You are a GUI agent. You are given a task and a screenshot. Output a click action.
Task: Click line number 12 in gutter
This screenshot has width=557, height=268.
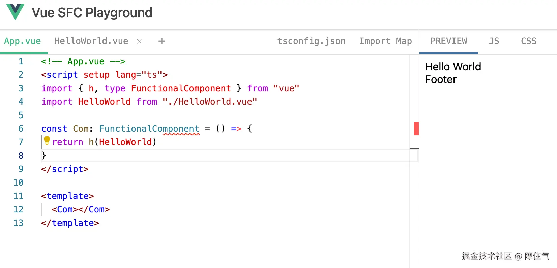coord(19,209)
